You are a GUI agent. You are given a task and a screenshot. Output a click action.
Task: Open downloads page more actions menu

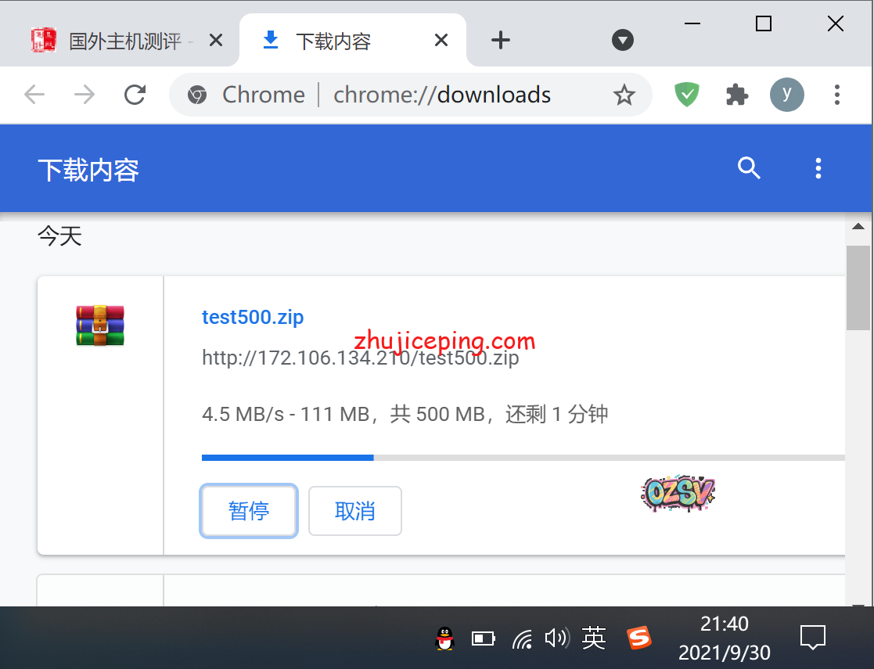[818, 168]
